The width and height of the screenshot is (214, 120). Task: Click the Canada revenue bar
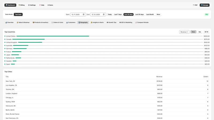(28, 39)
